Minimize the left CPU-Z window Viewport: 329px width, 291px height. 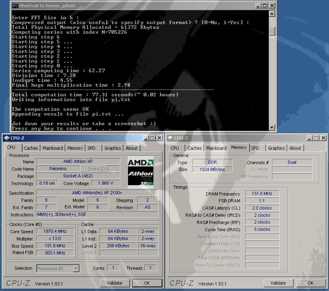[x=146, y=138]
